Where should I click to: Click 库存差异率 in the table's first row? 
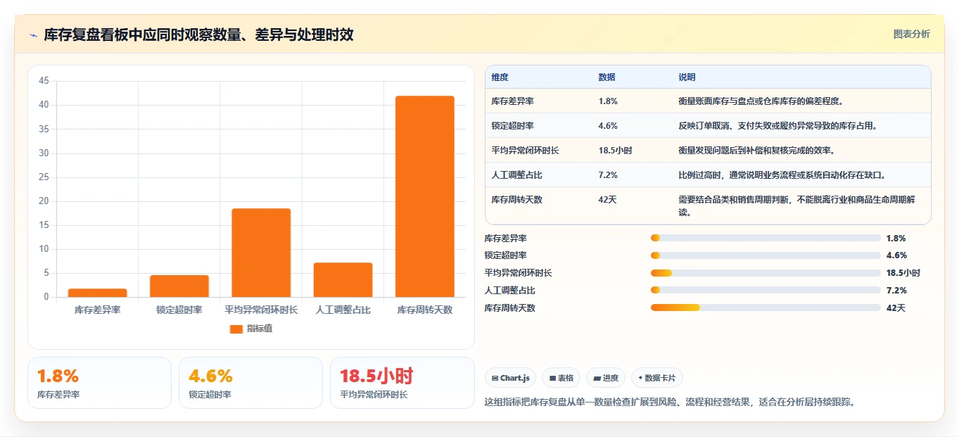click(513, 101)
